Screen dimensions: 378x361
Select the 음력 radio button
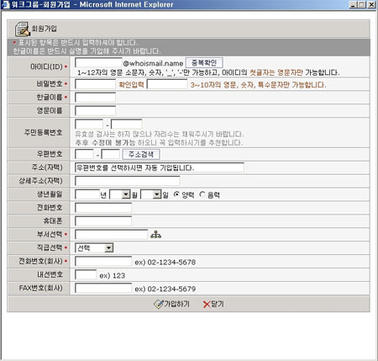point(202,194)
